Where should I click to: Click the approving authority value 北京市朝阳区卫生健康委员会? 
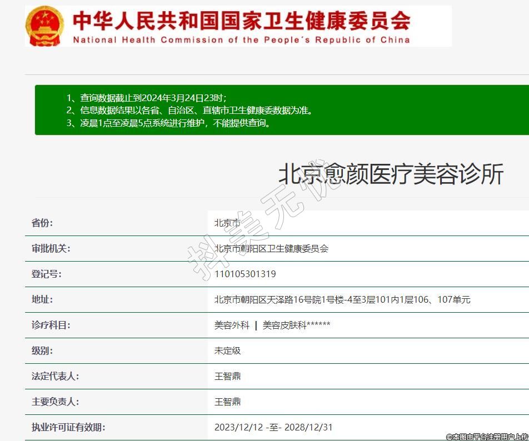coord(271,249)
